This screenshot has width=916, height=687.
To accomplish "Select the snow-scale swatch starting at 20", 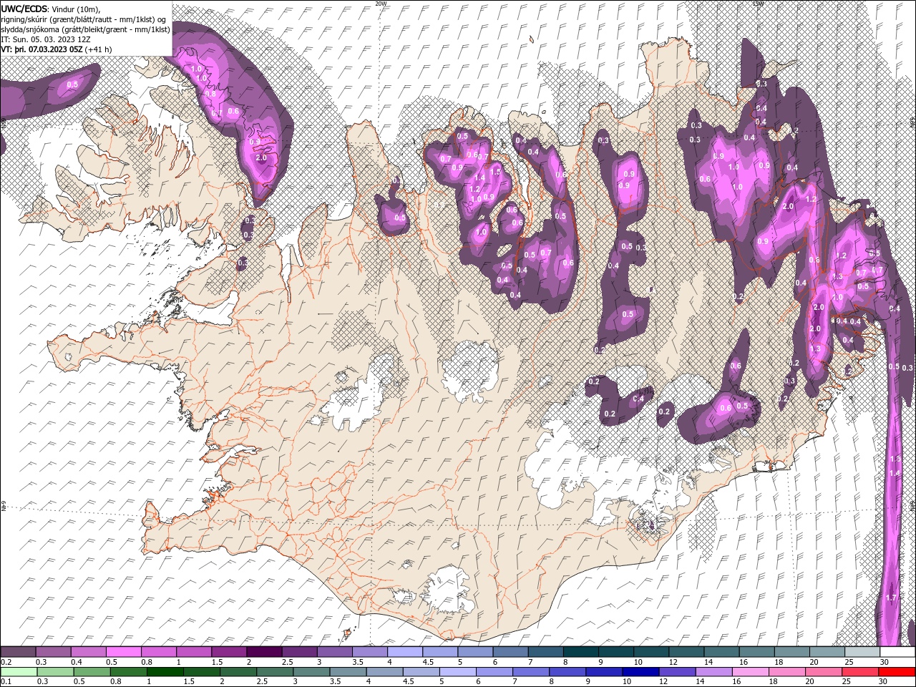I will (x=827, y=652).
